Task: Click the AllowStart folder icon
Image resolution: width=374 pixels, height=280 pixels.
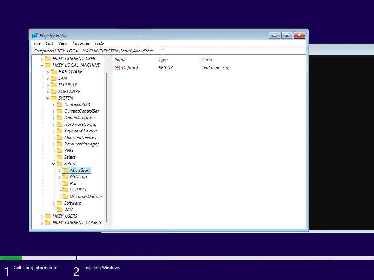Action: click(65, 170)
